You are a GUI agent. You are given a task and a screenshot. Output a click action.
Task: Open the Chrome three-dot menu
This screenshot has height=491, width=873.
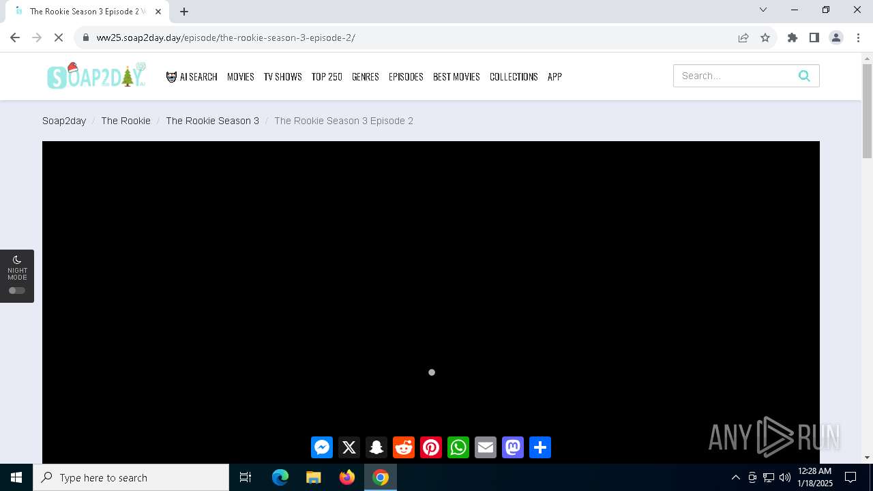coord(858,38)
